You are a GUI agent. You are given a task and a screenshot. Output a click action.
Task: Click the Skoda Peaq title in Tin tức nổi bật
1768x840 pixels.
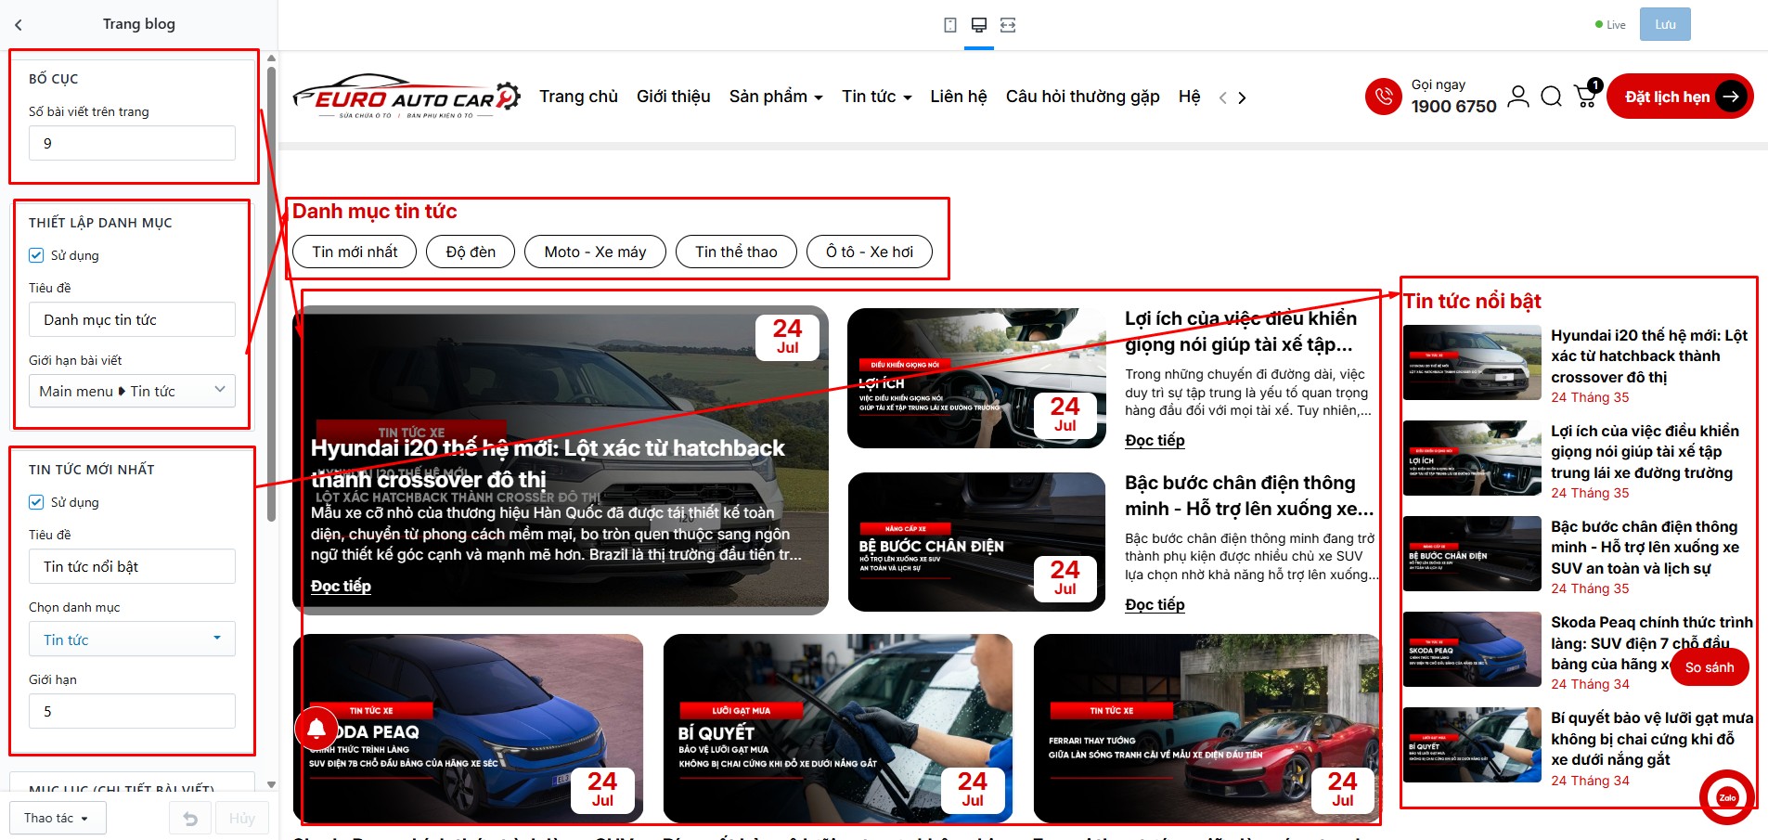1652,643
